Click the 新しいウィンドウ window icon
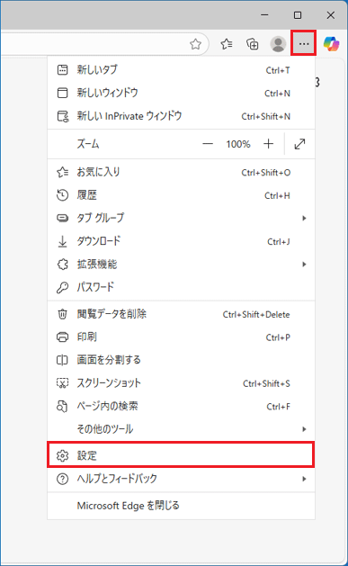 (x=62, y=93)
